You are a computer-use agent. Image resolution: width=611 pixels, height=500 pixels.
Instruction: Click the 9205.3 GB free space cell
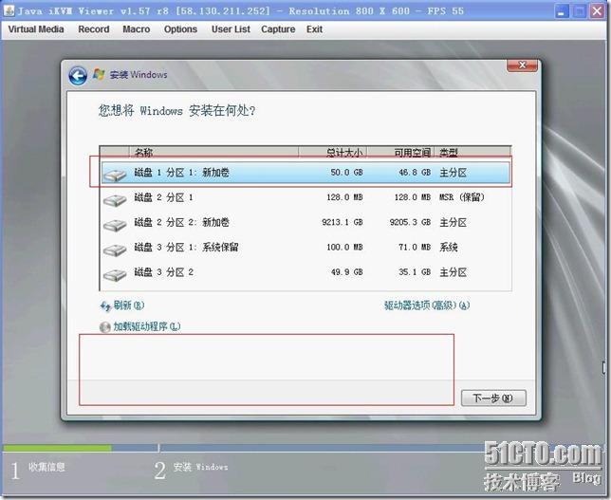coord(410,222)
